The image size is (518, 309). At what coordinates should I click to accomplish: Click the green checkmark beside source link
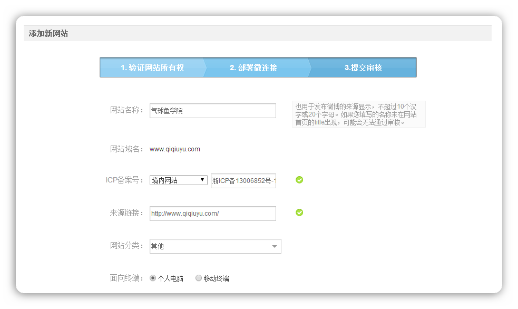tap(299, 213)
